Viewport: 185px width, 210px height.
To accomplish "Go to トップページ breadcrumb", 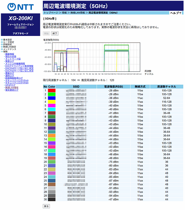I will click(x=51, y=13).
